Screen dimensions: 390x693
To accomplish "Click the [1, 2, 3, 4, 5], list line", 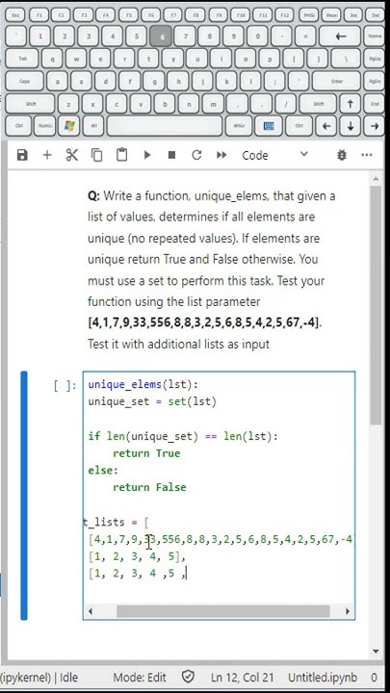I will click(x=137, y=556).
